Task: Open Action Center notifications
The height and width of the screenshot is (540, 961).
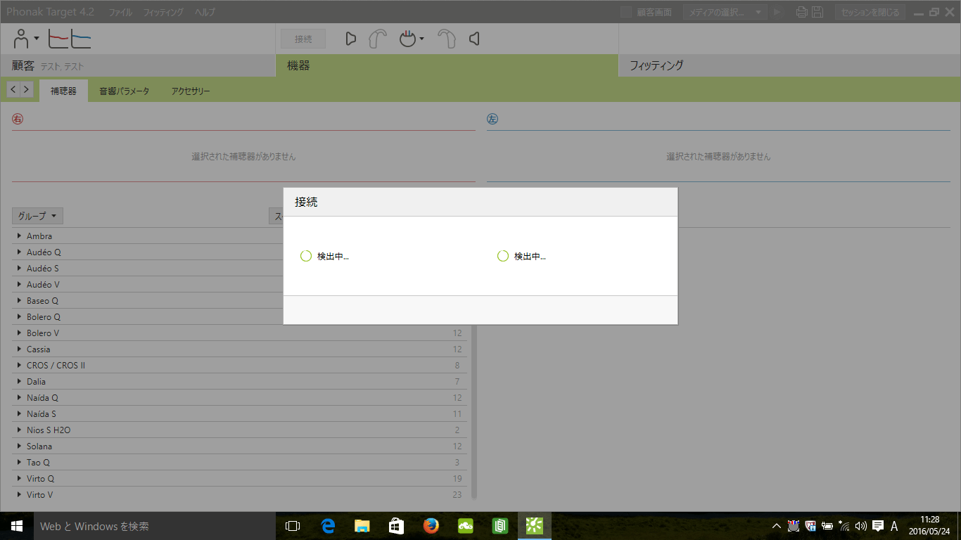Action: 878,526
